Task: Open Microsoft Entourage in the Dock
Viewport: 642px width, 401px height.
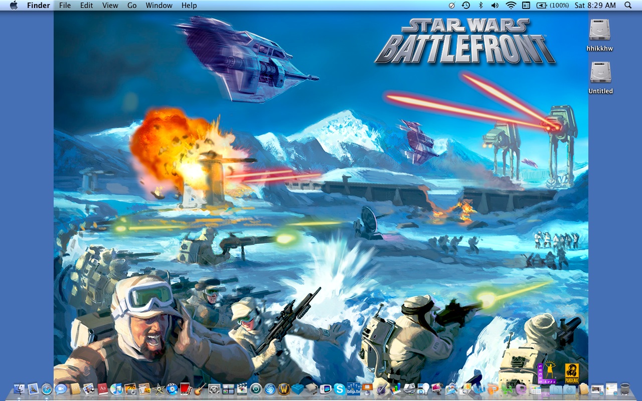Action: (x=521, y=389)
